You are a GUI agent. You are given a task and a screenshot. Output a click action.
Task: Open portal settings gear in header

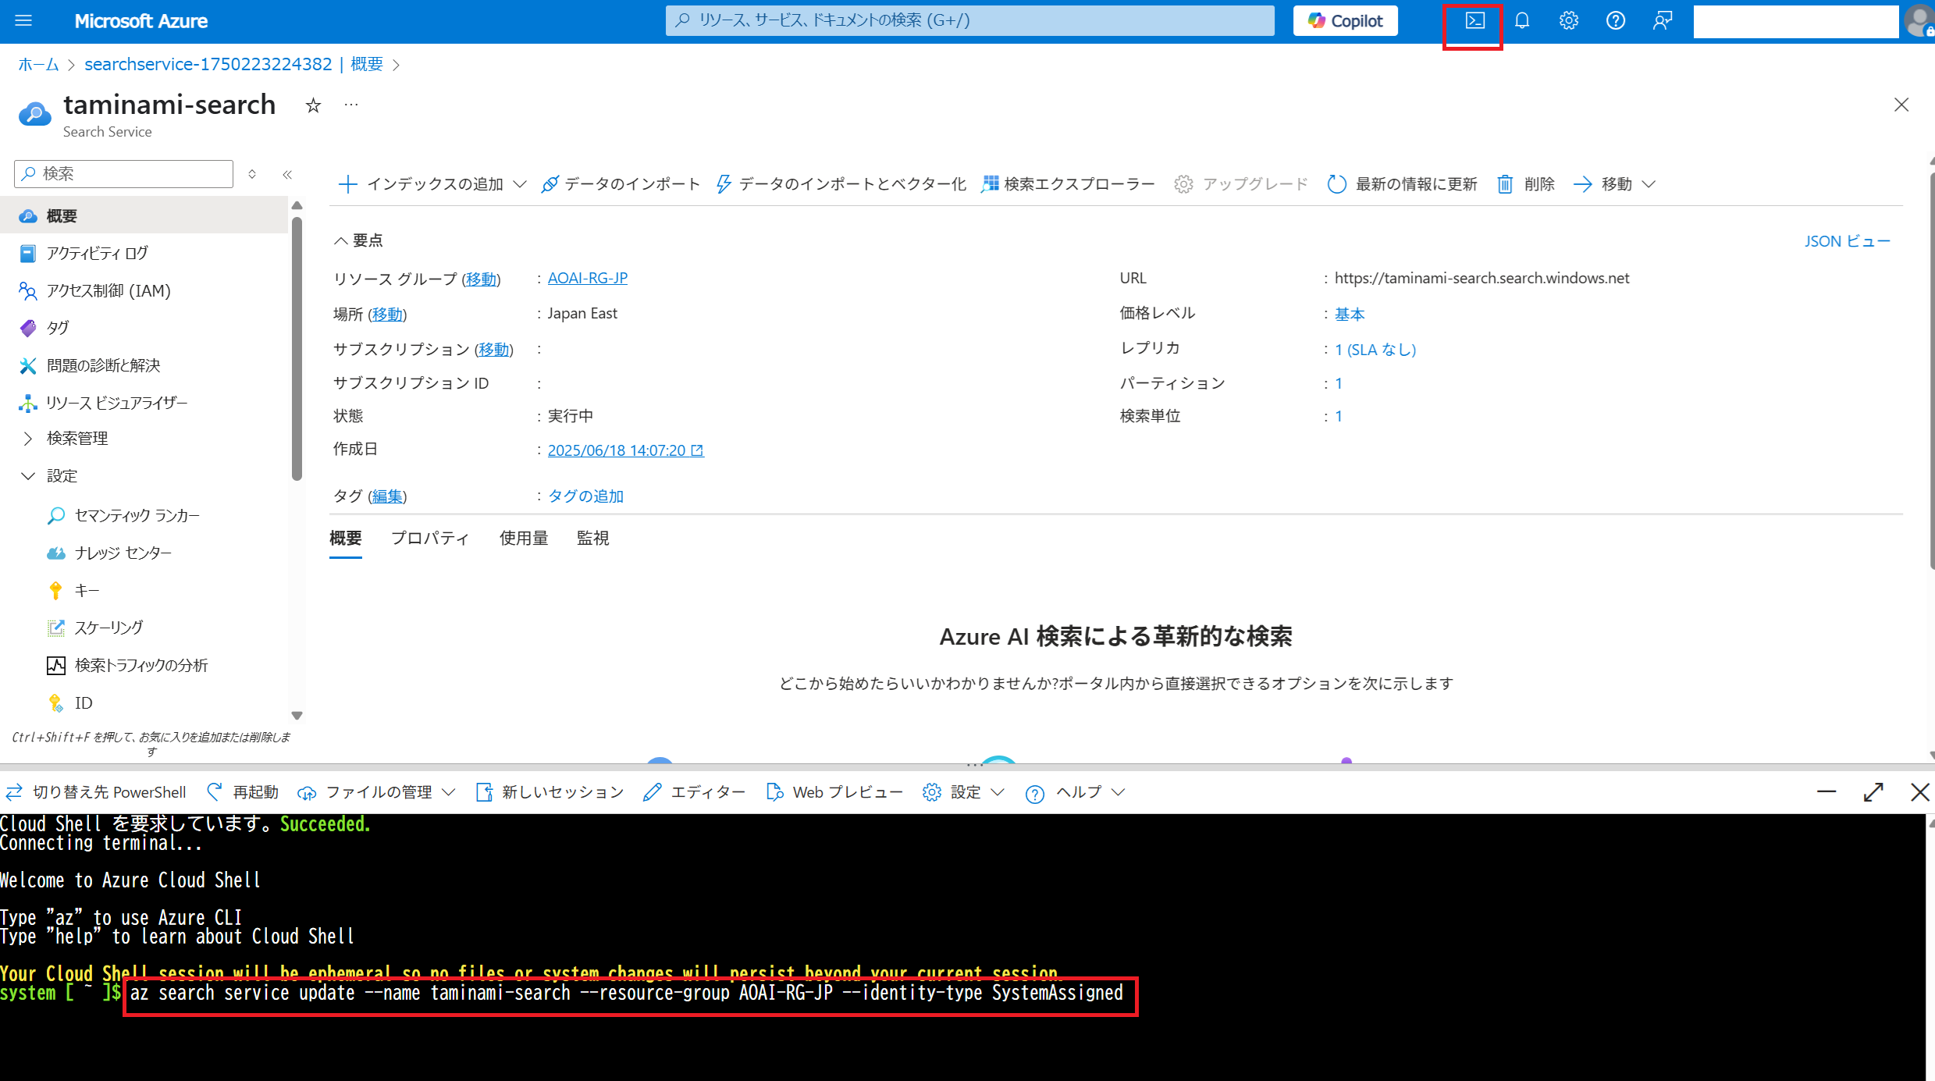point(1569,21)
